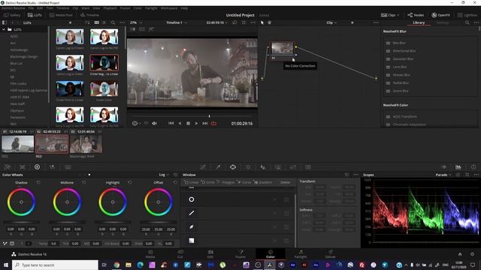
Task: Open the LUT browser search
Action: click(x=113, y=22)
